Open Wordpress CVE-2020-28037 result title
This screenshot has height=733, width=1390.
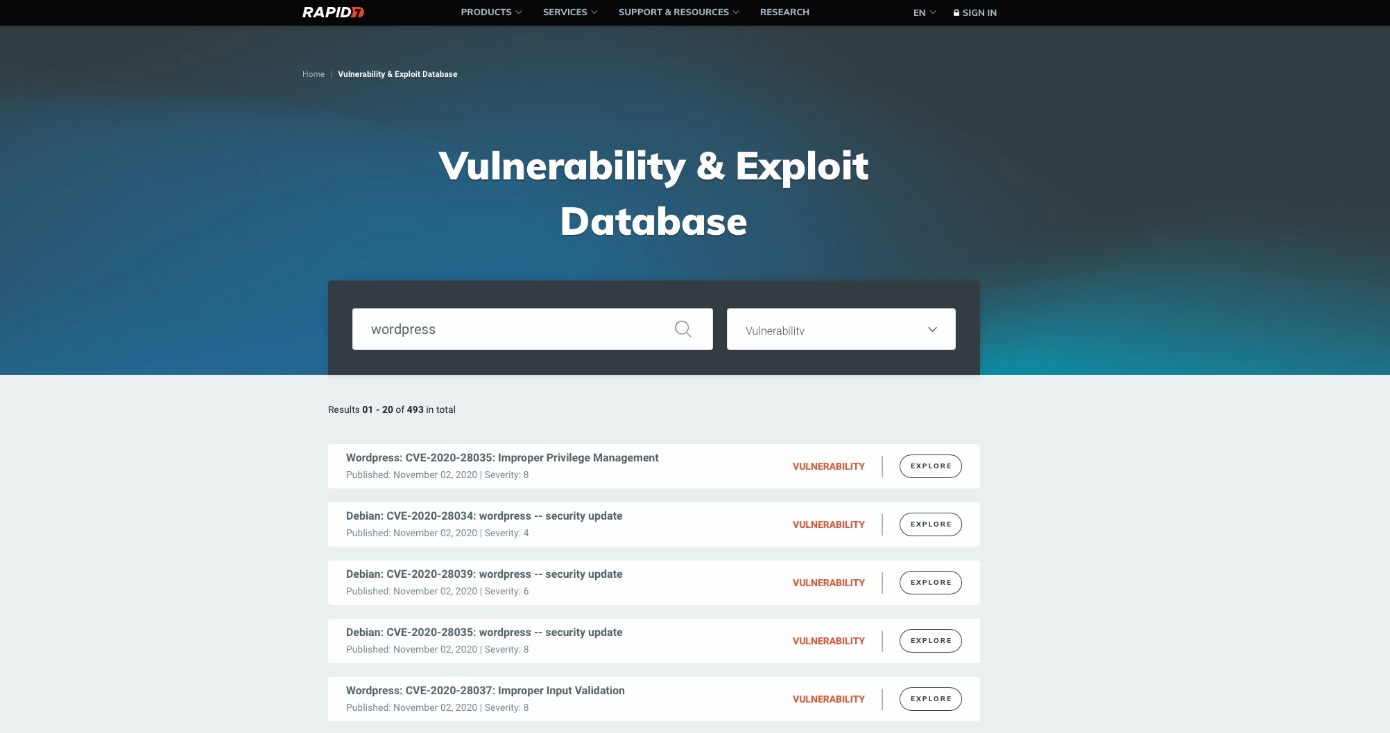[x=486, y=691]
